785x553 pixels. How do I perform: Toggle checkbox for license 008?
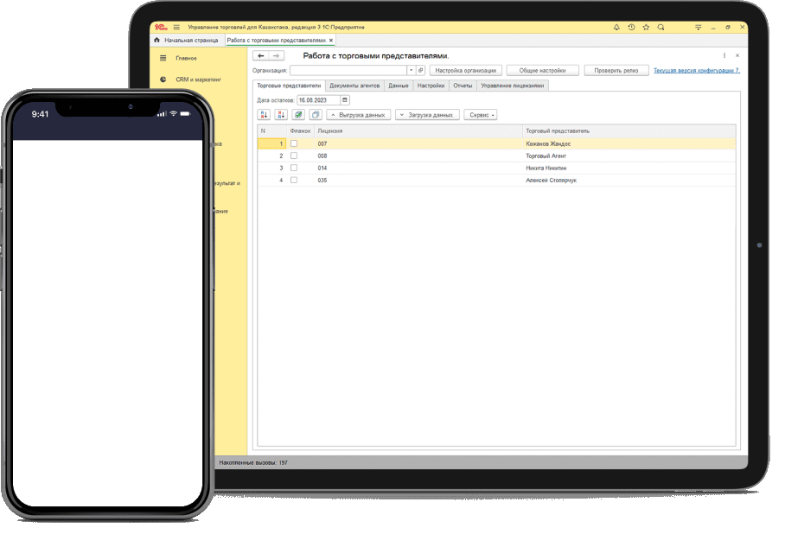[294, 156]
